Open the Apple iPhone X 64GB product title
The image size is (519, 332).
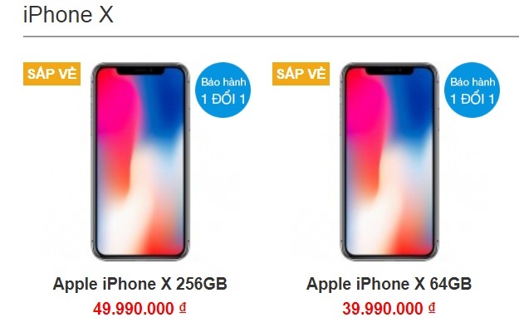click(x=389, y=284)
